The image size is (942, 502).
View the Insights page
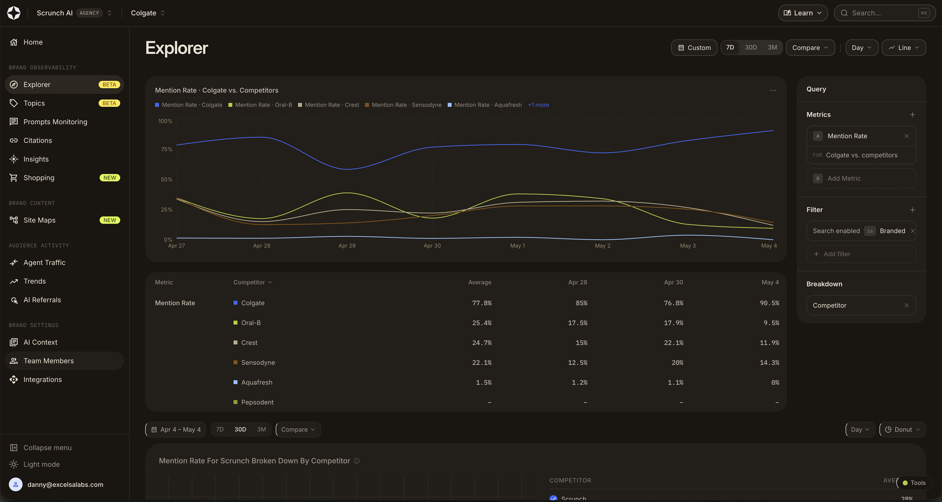coord(64,159)
